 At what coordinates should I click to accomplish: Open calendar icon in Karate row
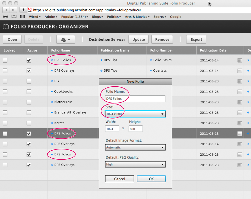(x=240, y=123)
